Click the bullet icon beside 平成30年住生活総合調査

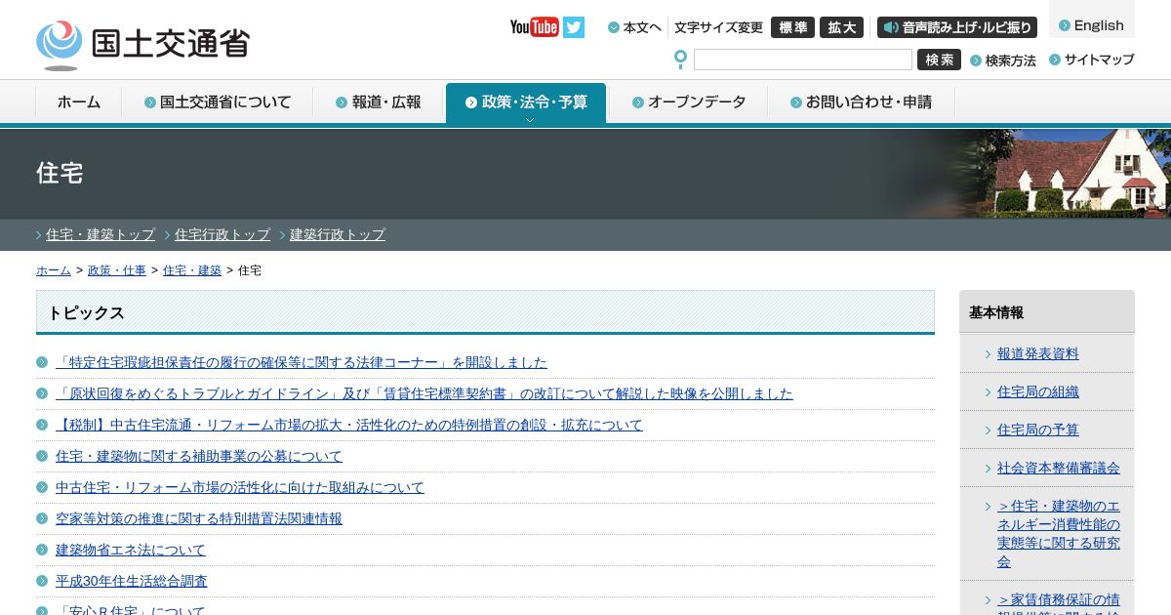(42, 581)
